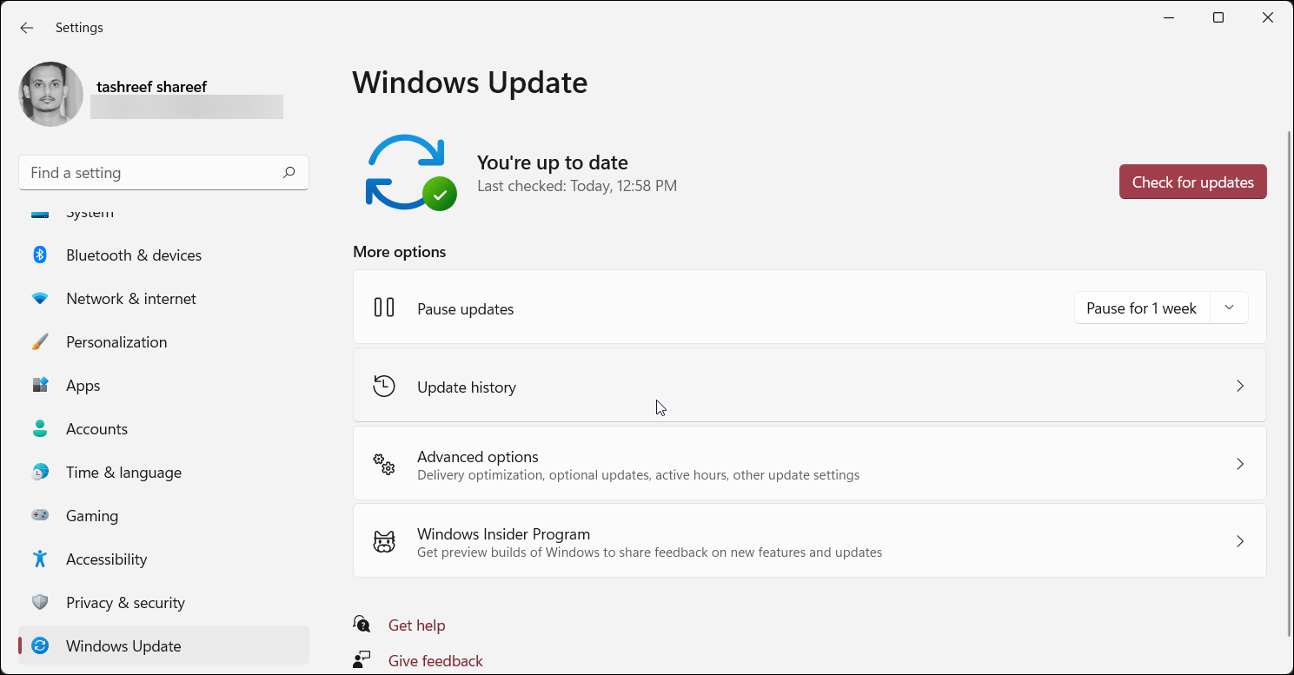Expand the pause duration dropdown arrow
Image resolution: width=1294 pixels, height=675 pixels.
(x=1229, y=308)
